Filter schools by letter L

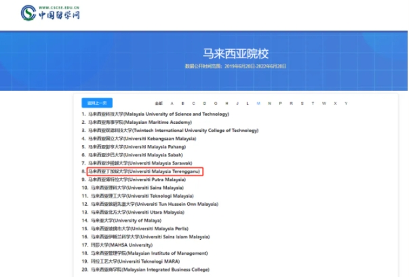[x=248, y=104]
